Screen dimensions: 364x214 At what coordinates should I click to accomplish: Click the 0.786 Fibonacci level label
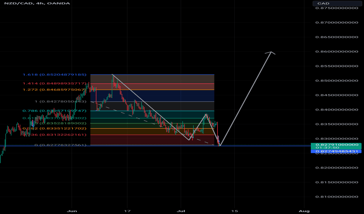(x=55, y=111)
